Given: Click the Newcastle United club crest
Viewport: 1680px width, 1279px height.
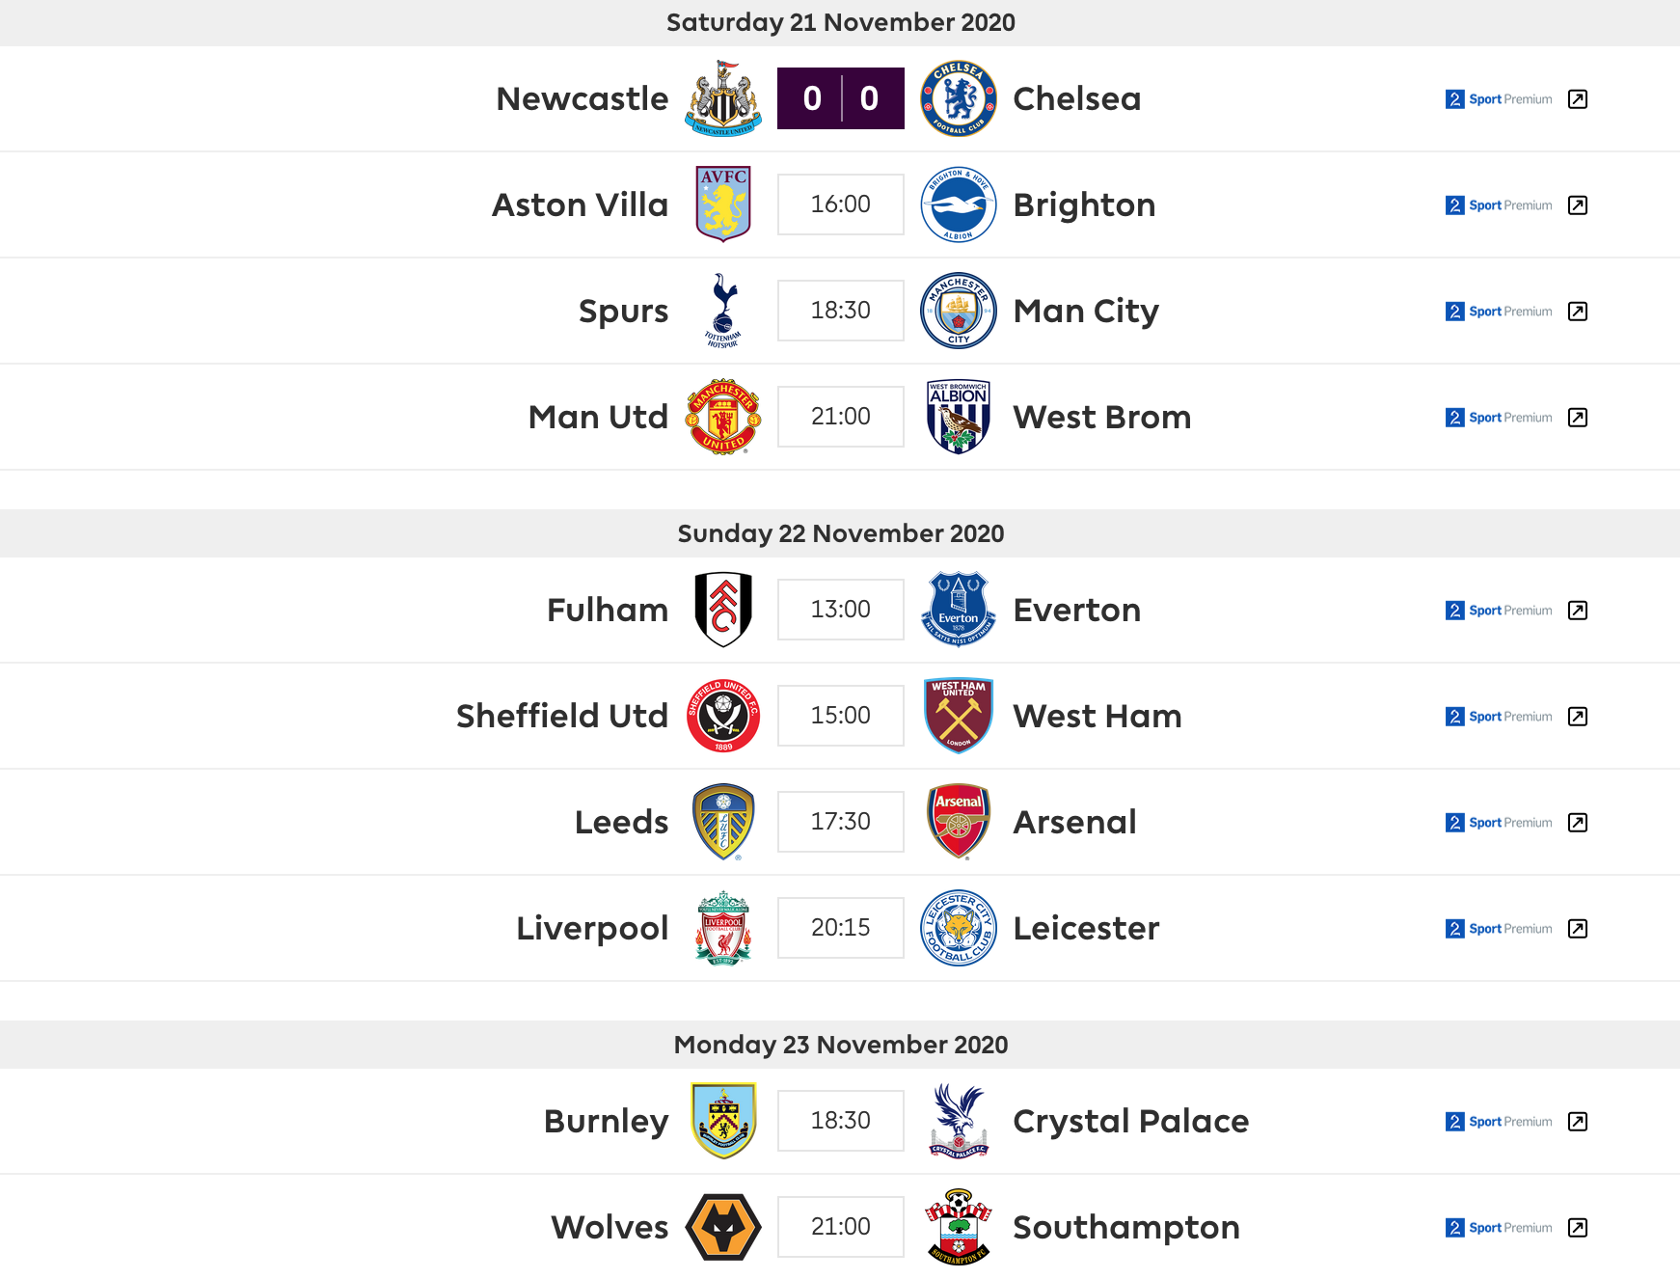Looking at the screenshot, I should click(x=723, y=98).
